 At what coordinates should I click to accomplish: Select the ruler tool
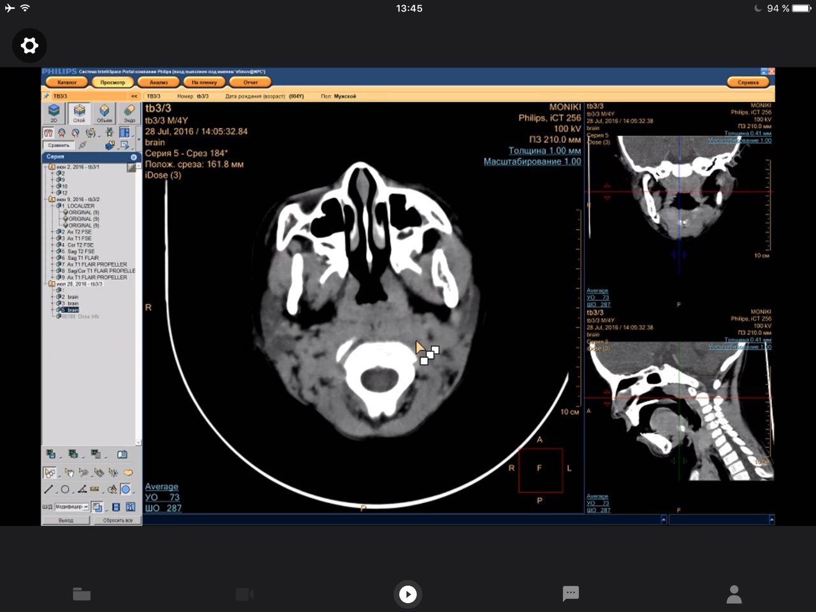click(95, 490)
